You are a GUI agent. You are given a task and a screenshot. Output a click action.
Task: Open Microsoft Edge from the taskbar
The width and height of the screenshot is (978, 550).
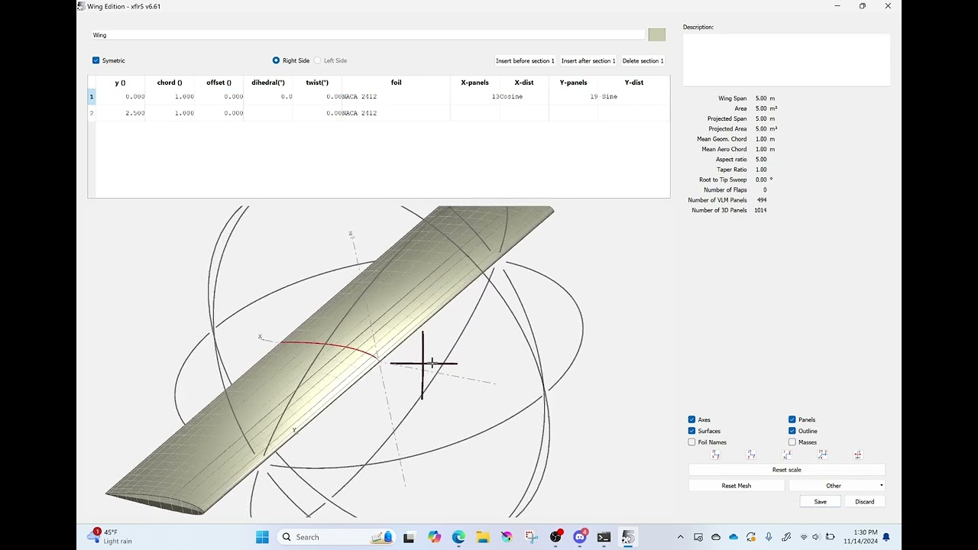point(458,537)
